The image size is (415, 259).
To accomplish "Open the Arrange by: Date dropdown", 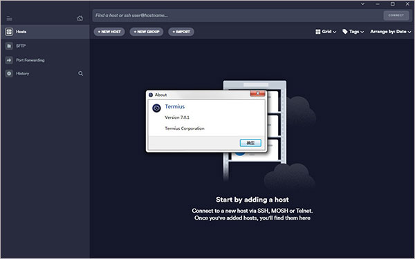I will pyautogui.click(x=391, y=32).
